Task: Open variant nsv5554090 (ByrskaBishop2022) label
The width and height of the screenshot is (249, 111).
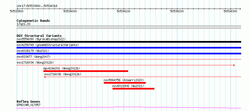Action: 41,39
